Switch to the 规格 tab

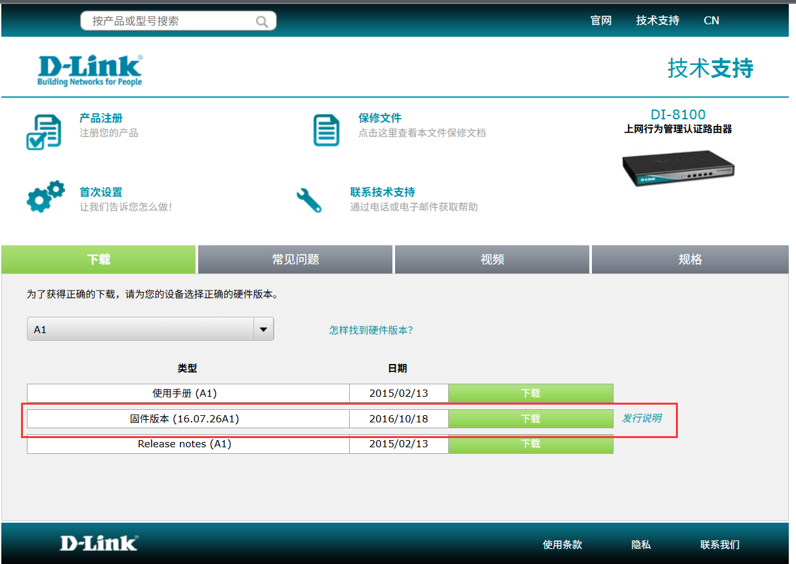coord(690,259)
